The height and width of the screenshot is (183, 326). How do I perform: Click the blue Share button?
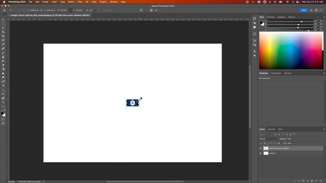304,10
